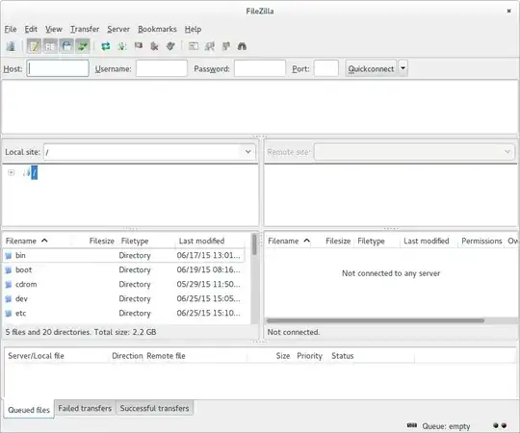Select the dev directory row
This screenshot has height=433, width=520.
point(124,299)
